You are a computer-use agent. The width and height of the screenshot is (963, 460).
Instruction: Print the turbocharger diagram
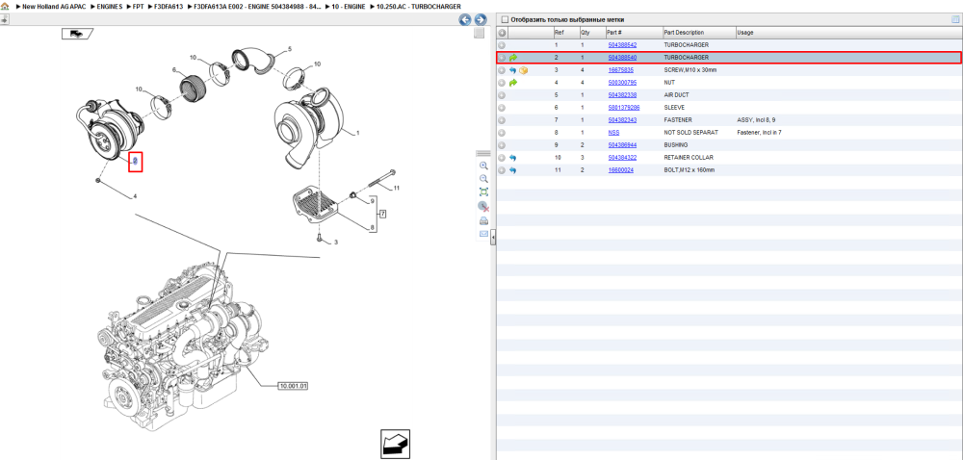pos(483,220)
